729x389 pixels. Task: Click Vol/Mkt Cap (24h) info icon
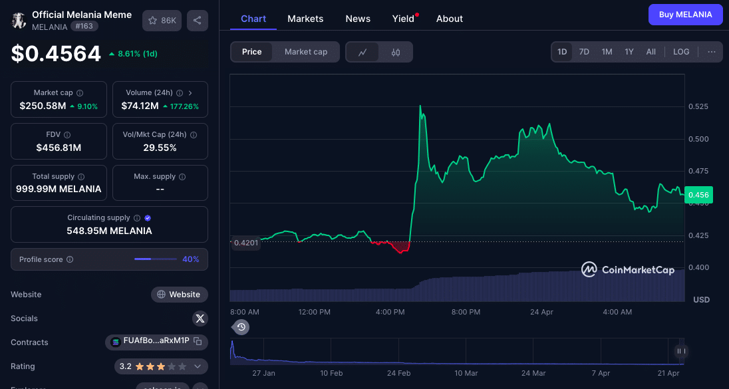pyautogui.click(x=194, y=135)
